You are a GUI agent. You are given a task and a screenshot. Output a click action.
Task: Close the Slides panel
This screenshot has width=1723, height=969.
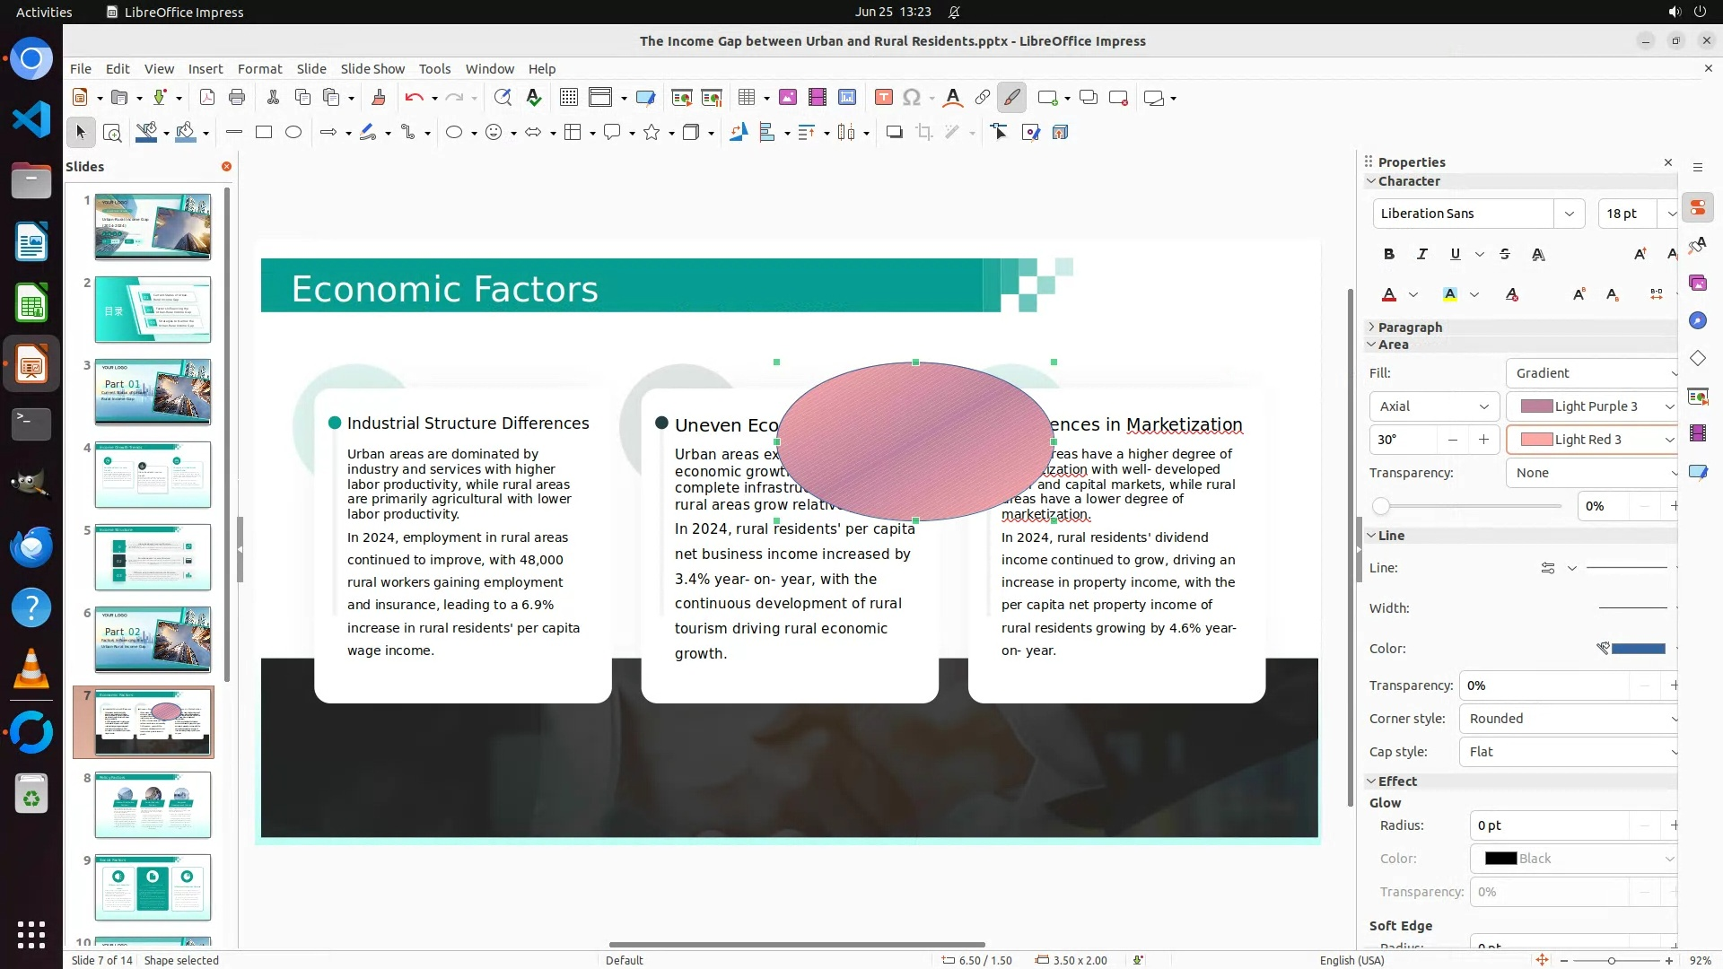click(x=226, y=167)
